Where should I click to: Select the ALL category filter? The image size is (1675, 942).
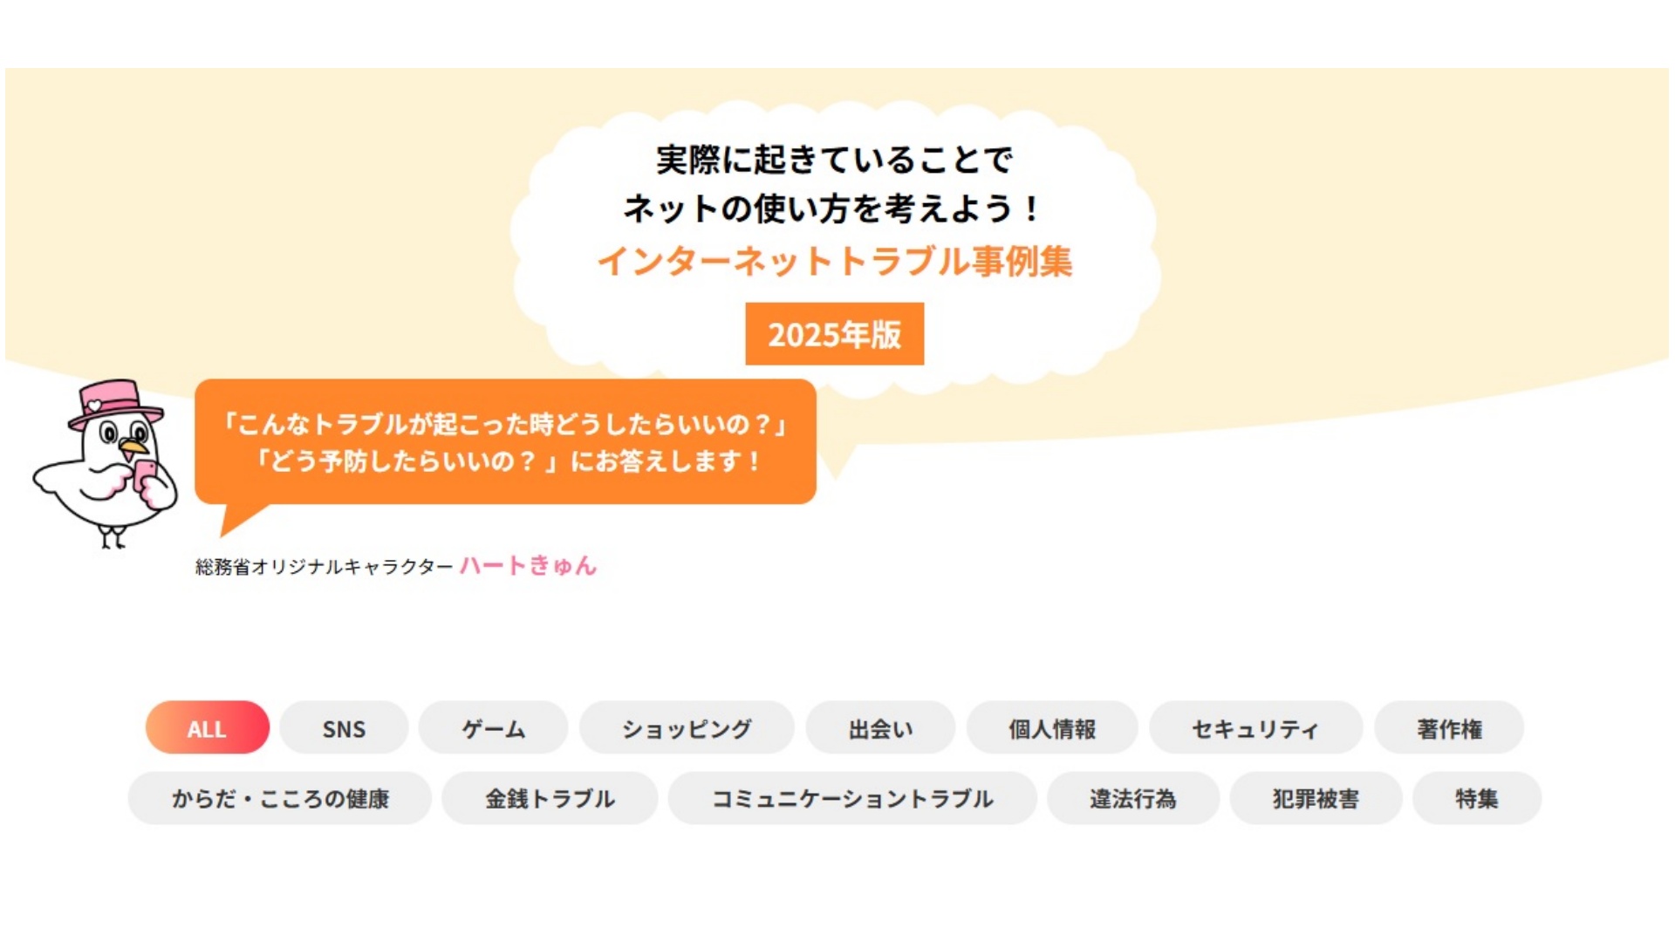pos(207,727)
